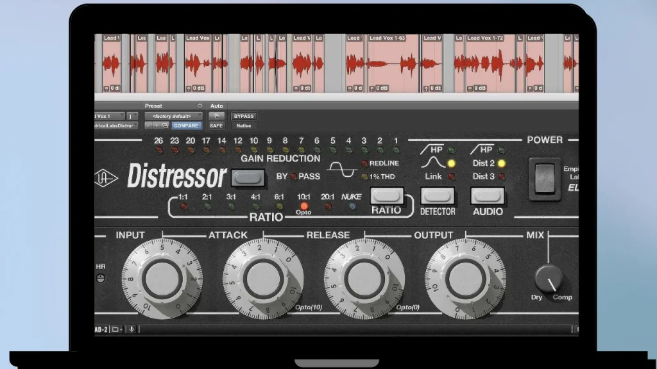Click the BY PASS red LED
Screen dimensions: 657x369
click(293, 177)
